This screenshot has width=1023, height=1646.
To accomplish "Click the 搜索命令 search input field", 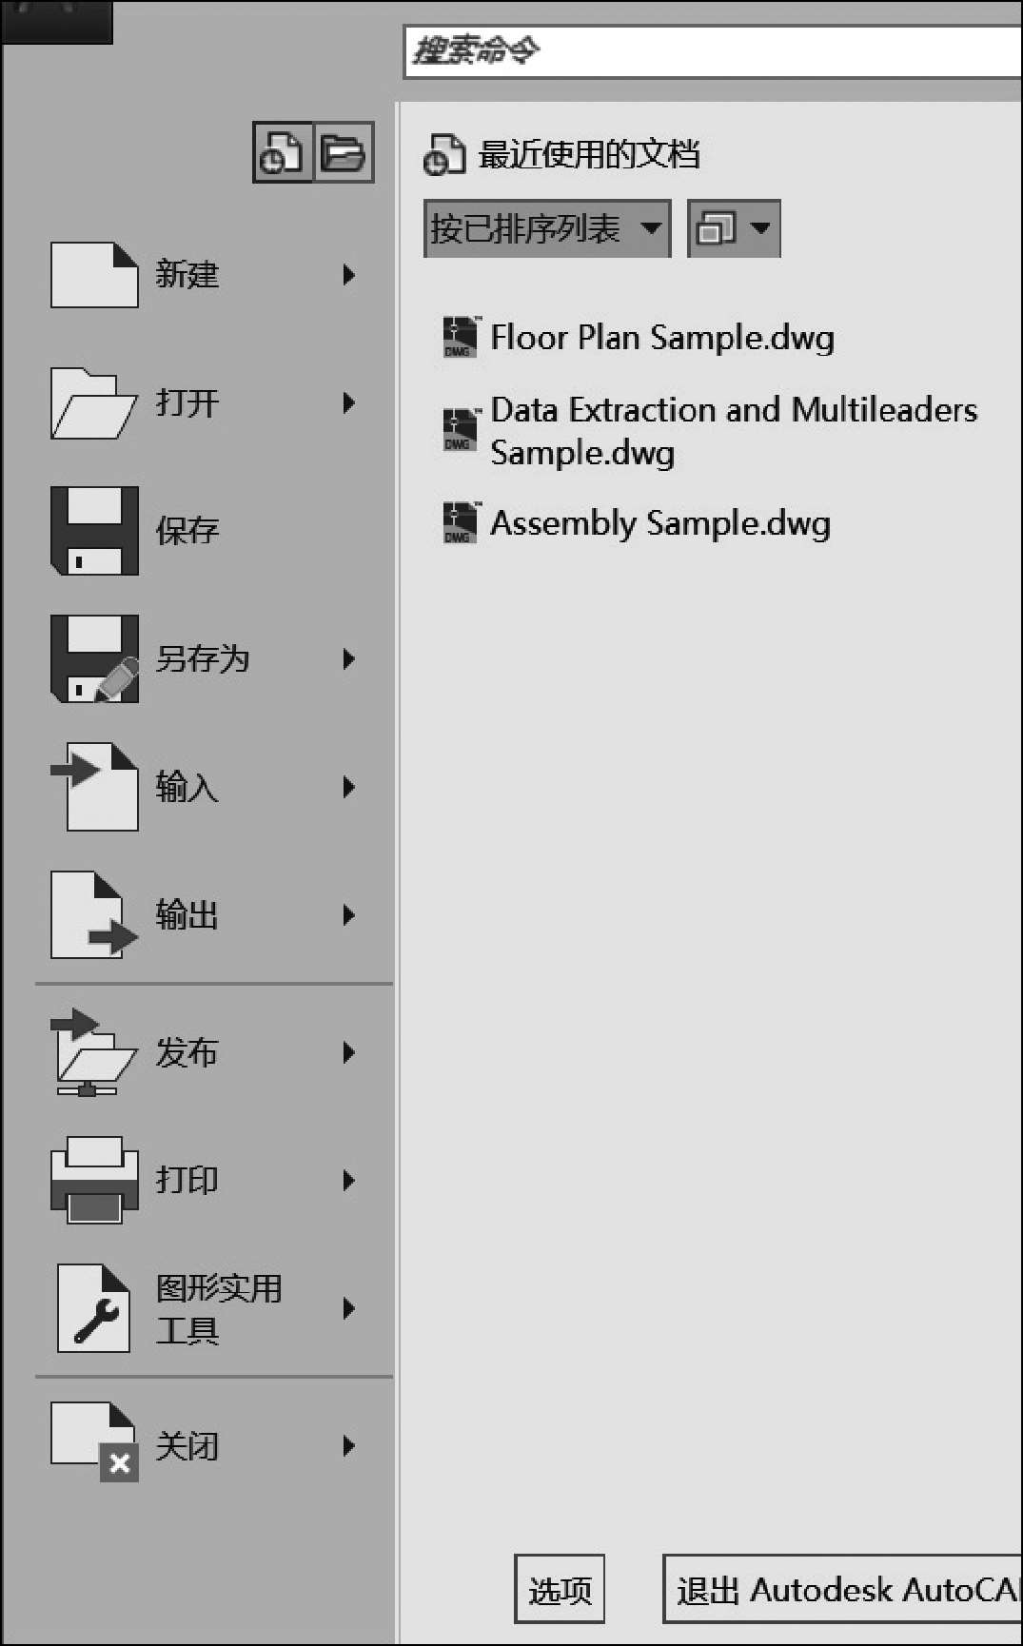I will tap(714, 51).
